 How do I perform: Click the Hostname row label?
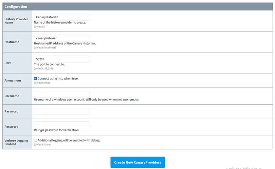[x=12, y=42]
